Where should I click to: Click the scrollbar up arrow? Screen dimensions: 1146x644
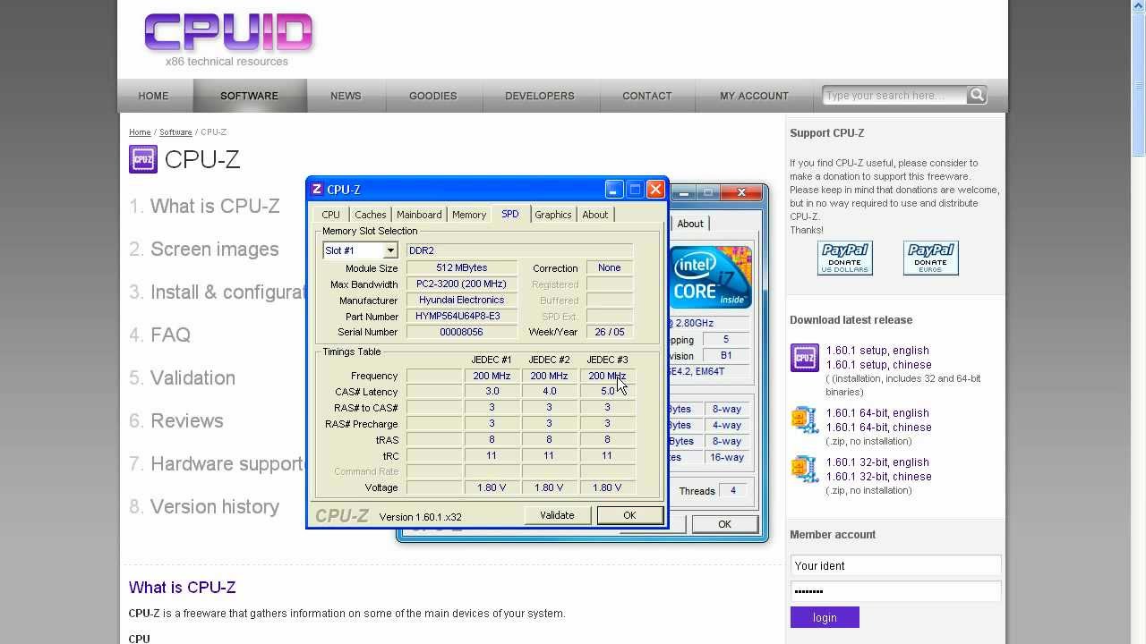coord(1139,7)
